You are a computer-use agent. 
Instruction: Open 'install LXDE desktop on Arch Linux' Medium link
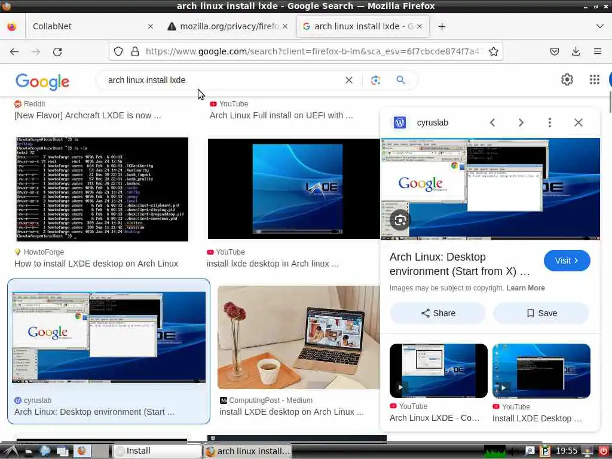pos(292,412)
